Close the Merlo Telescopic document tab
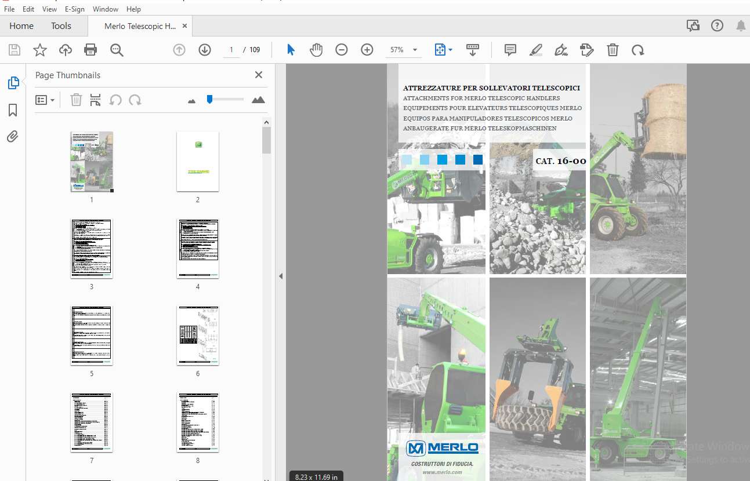Image resolution: width=750 pixels, height=481 pixels. click(x=184, y=26)
